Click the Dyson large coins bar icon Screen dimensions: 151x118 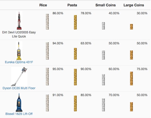(132, 79)
